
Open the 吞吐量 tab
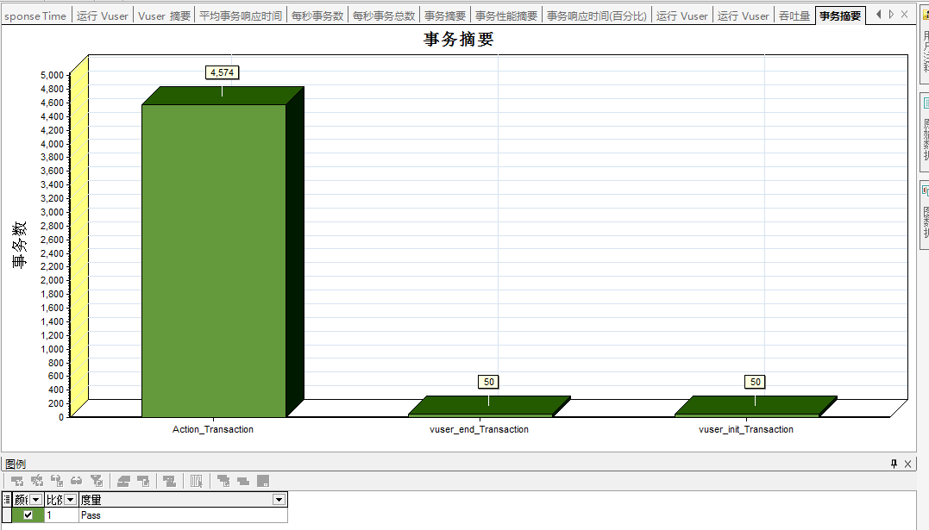tap(794, 15)
